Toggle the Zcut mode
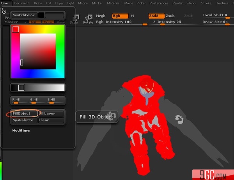Image resolution: width=234 pixels, height=180 pixels. point(188,16)
